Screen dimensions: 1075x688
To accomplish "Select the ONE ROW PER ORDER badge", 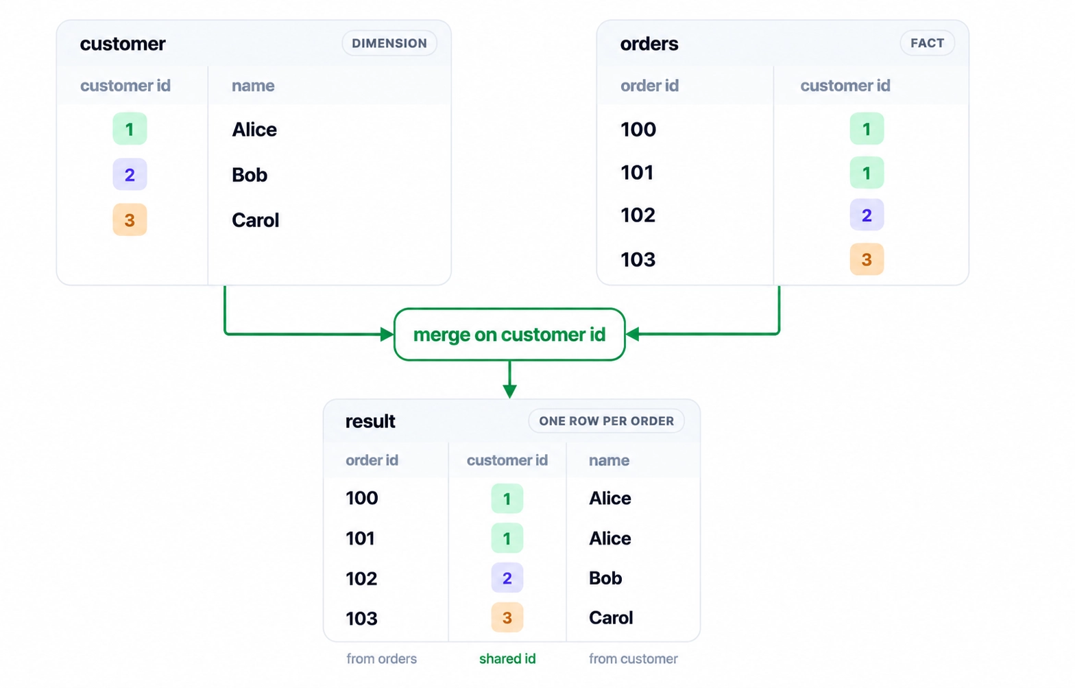I will 606,421.
